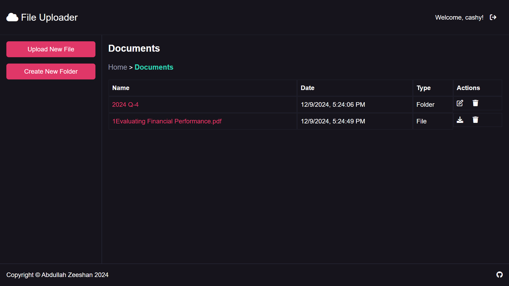Click the Upload New File button
The height and width of the screenshot is (286, 509).
[x=51, y=49]
